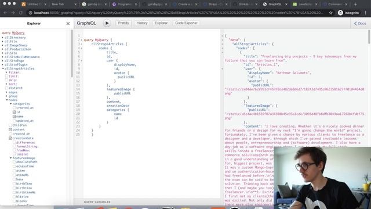Open the History panel

click(x=142, y=23)
